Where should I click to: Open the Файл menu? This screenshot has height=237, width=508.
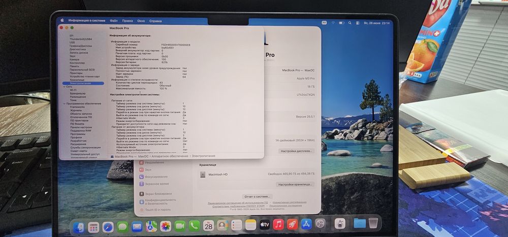pos(113,20)
